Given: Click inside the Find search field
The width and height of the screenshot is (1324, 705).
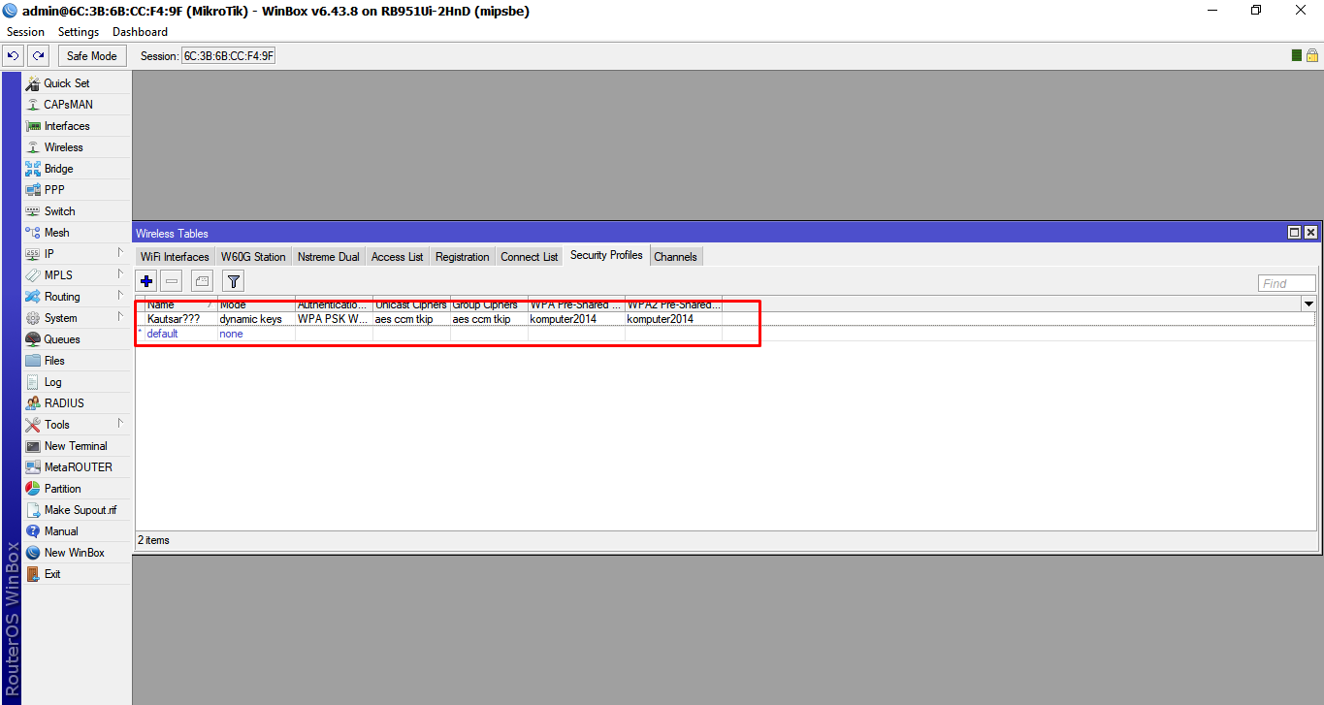Looking at the screenshot, I should tap(1287, 282).
